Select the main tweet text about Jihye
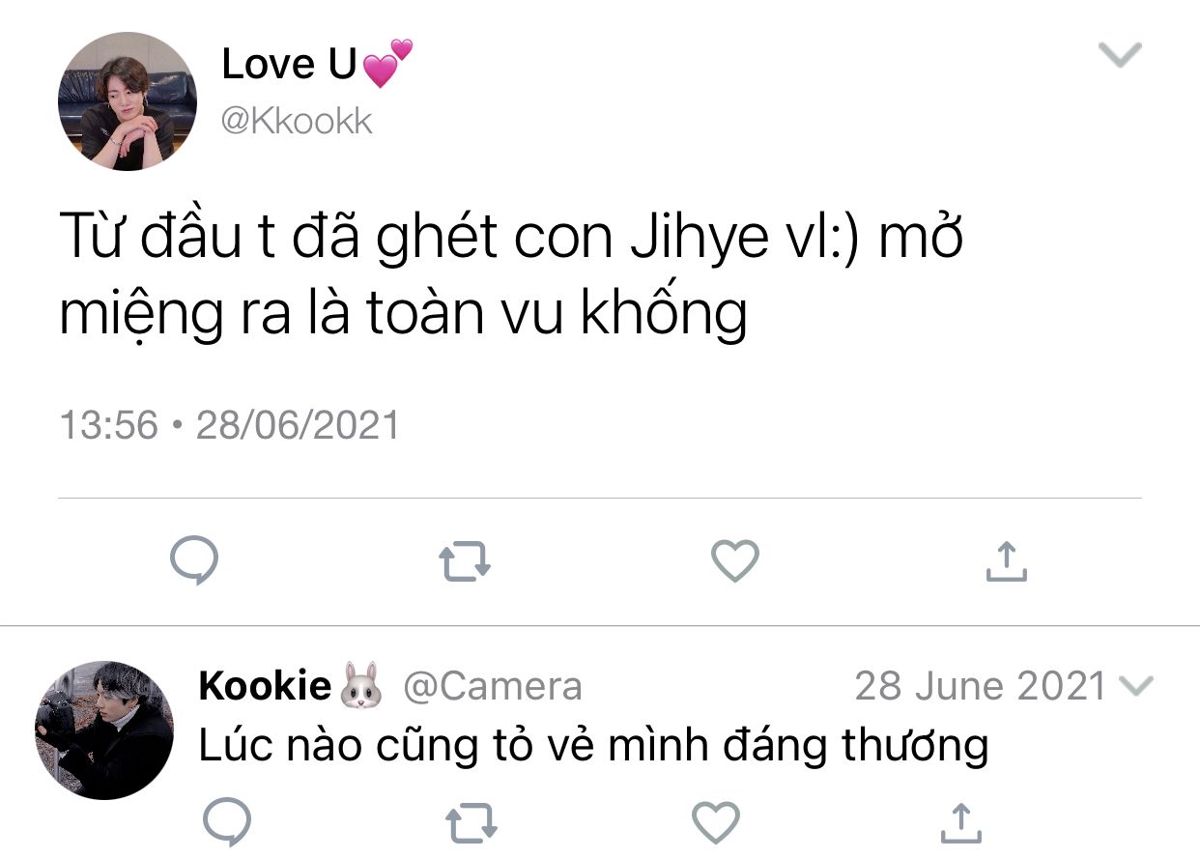The height and width of the screenshot is (858, 1200). pos(511,274)
